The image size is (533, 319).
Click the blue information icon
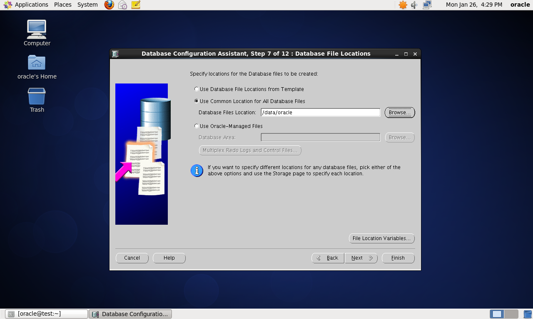(197, 171)
